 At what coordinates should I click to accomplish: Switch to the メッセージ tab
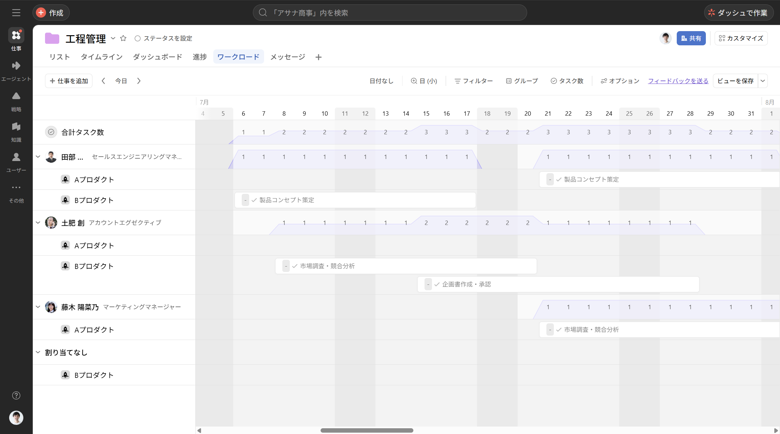[288, 57]
